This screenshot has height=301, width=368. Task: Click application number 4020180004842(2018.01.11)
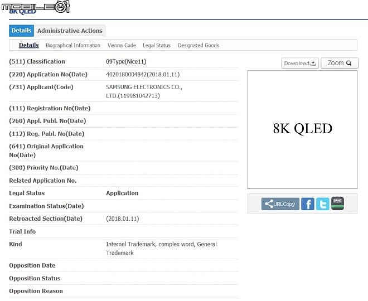(x=143, y=74)
